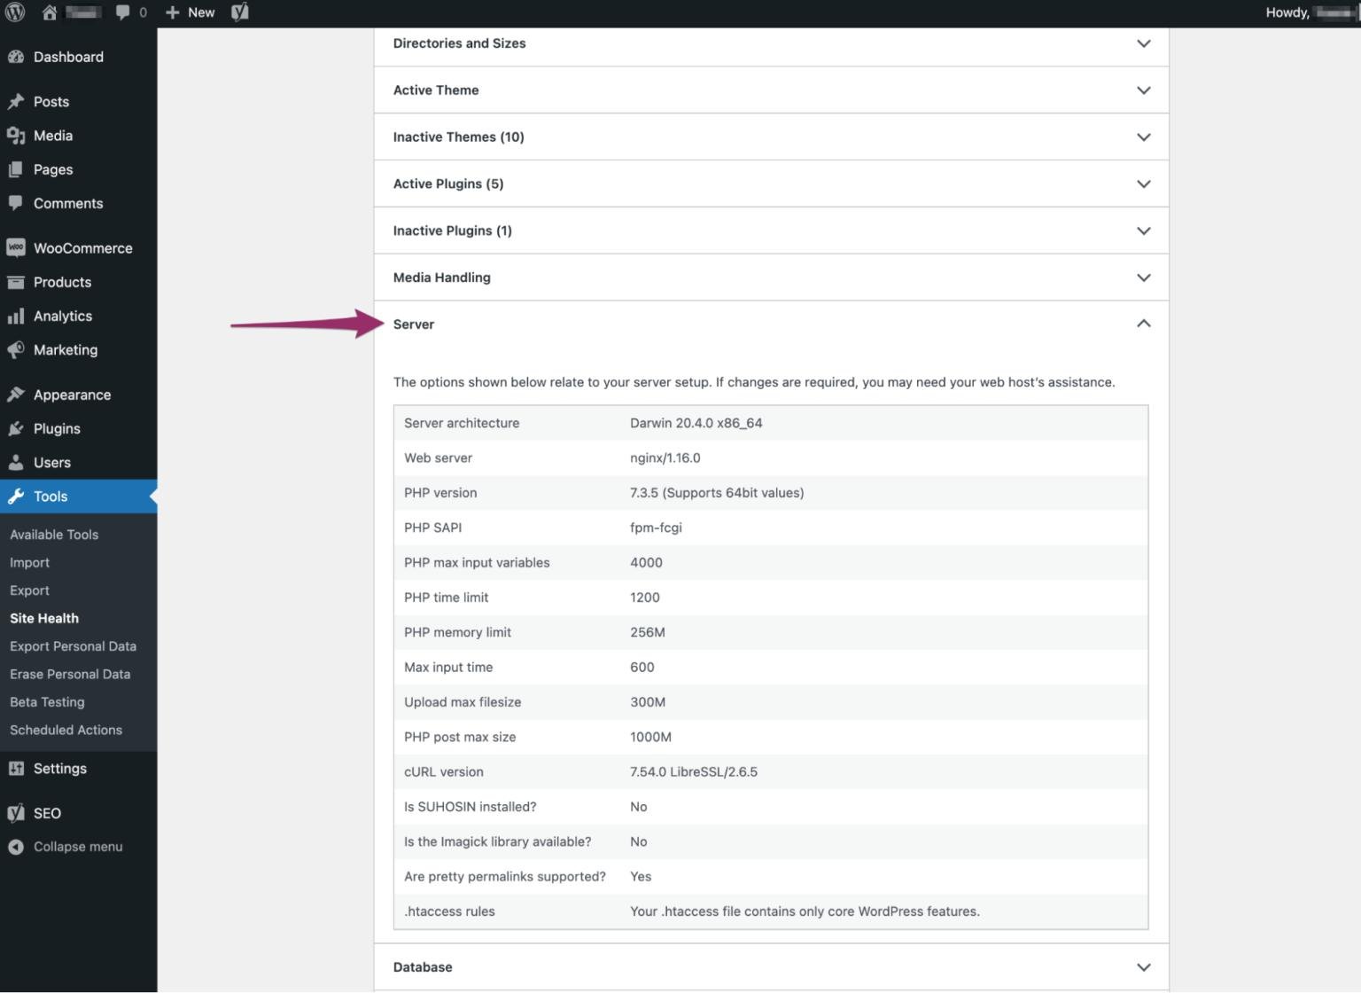Click the SEO Yoast icon in sidebar
1361x993 pixels.
15,813
